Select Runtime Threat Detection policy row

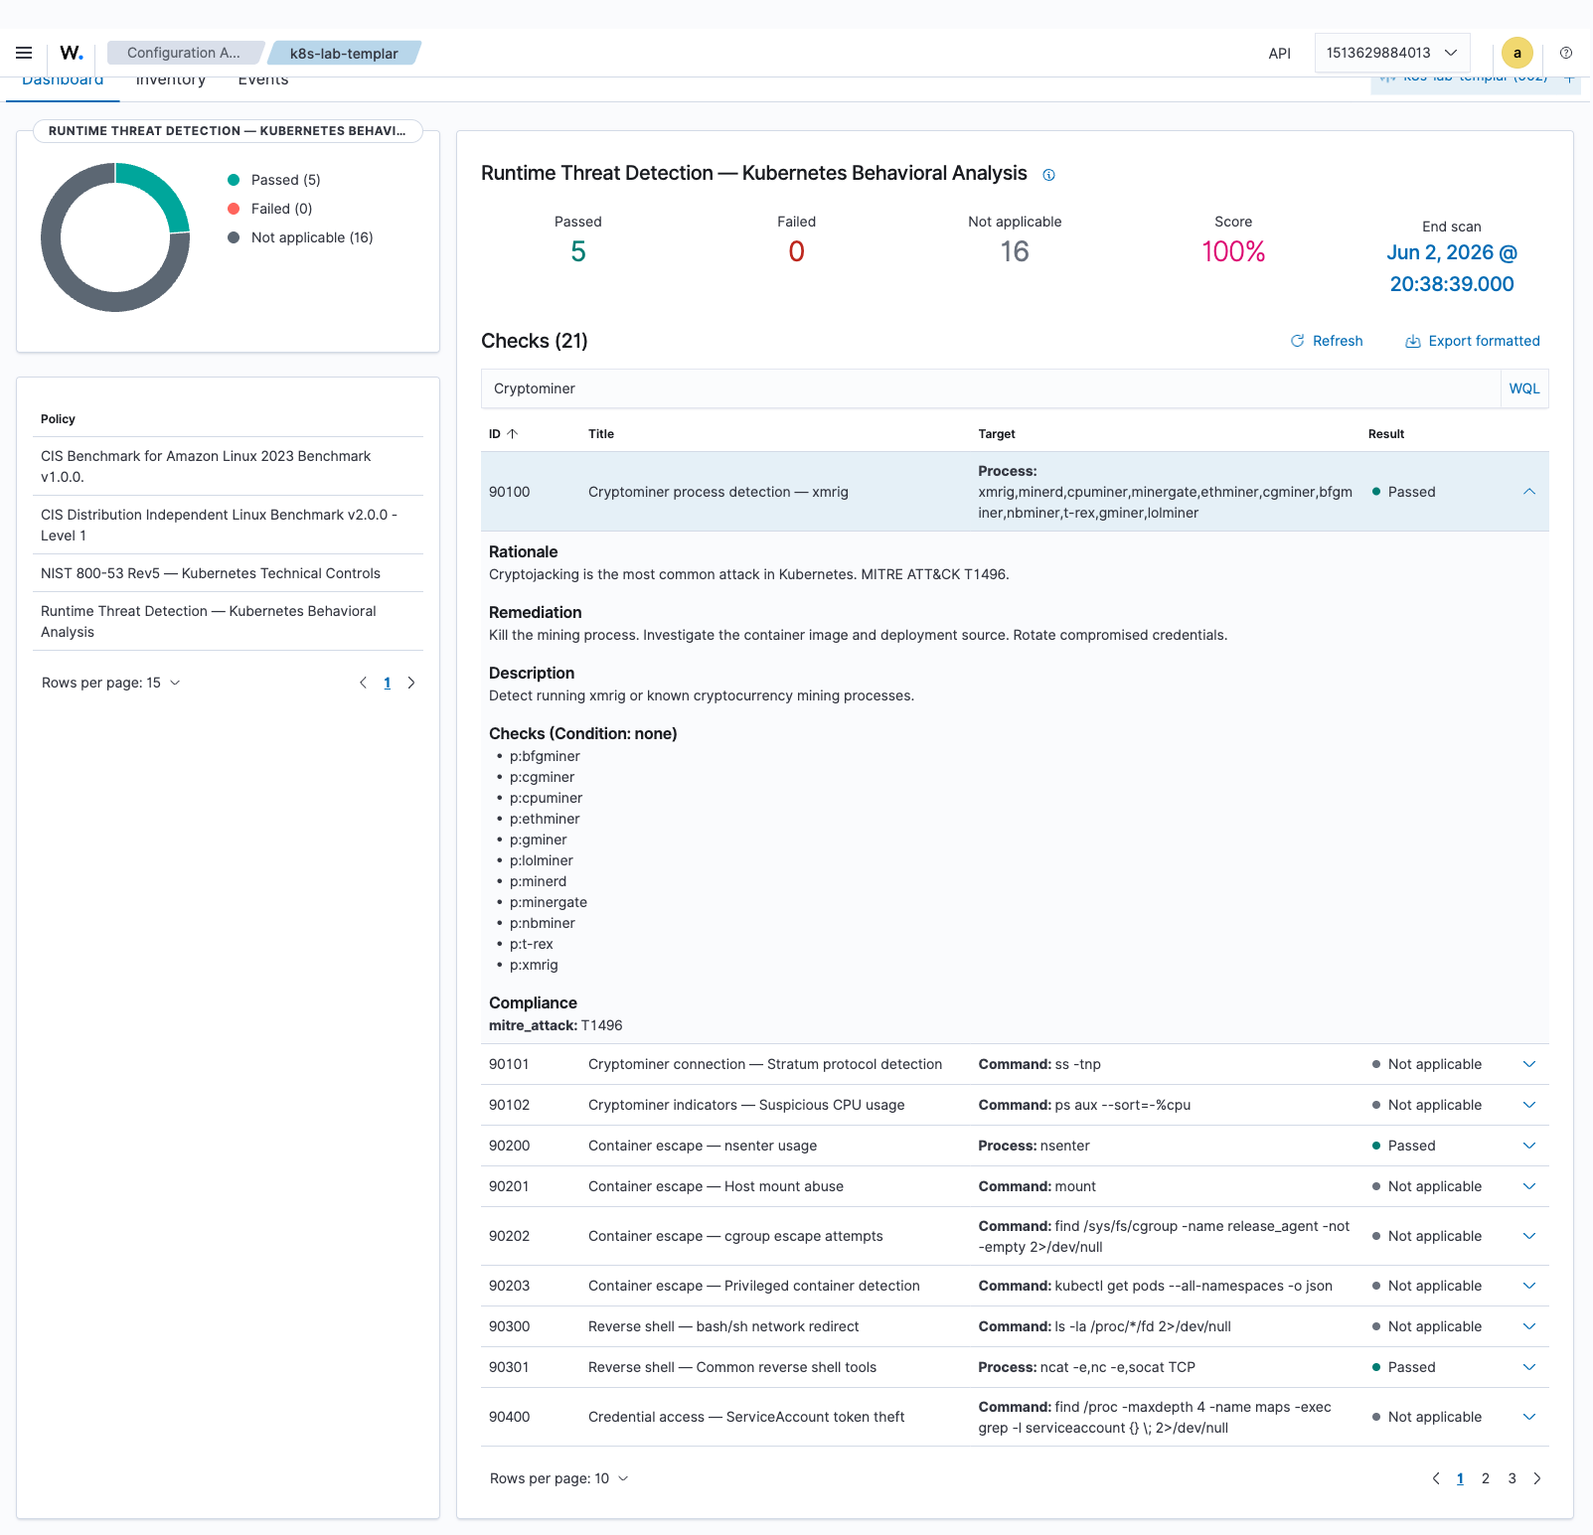coord(228,622)
